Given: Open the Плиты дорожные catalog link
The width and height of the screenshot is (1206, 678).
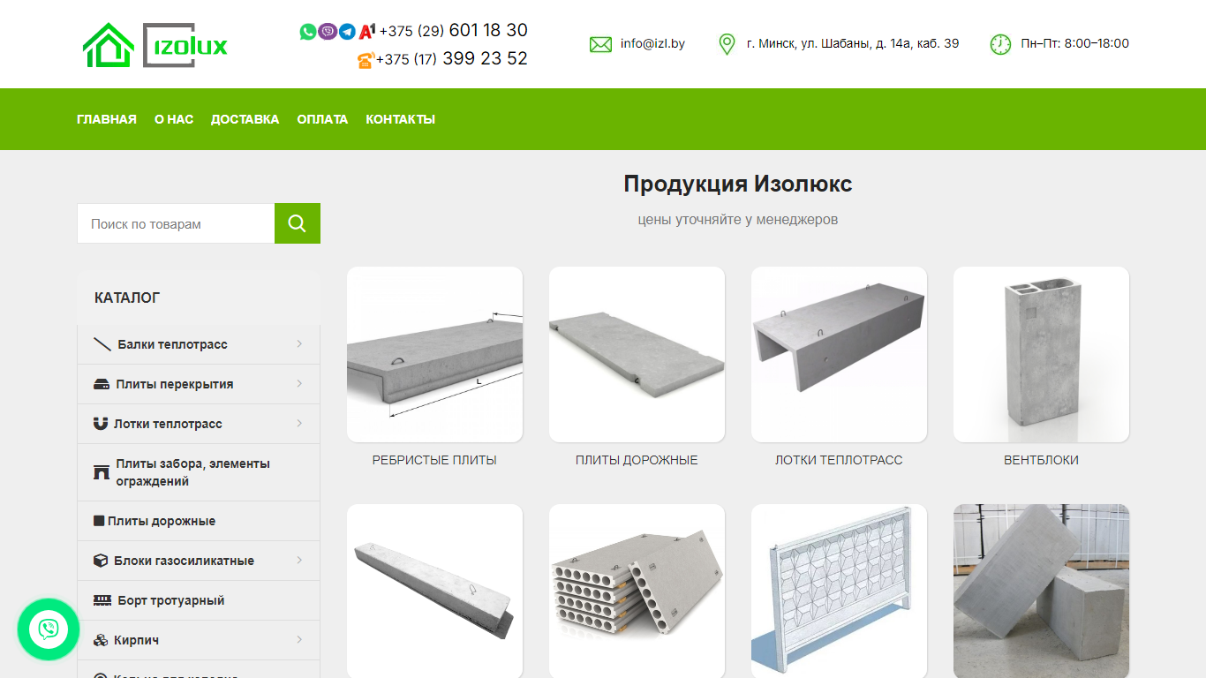Looking at the screenshot, I should [x=162, y=521].
